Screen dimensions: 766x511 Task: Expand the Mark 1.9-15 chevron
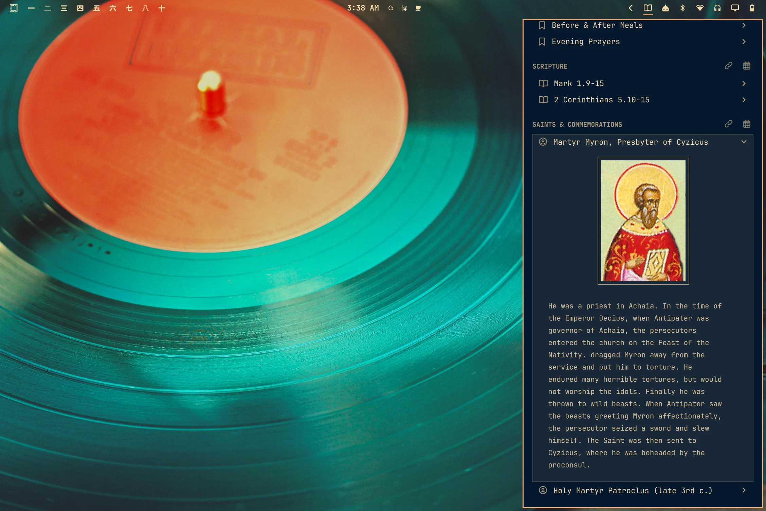point(744,83)
